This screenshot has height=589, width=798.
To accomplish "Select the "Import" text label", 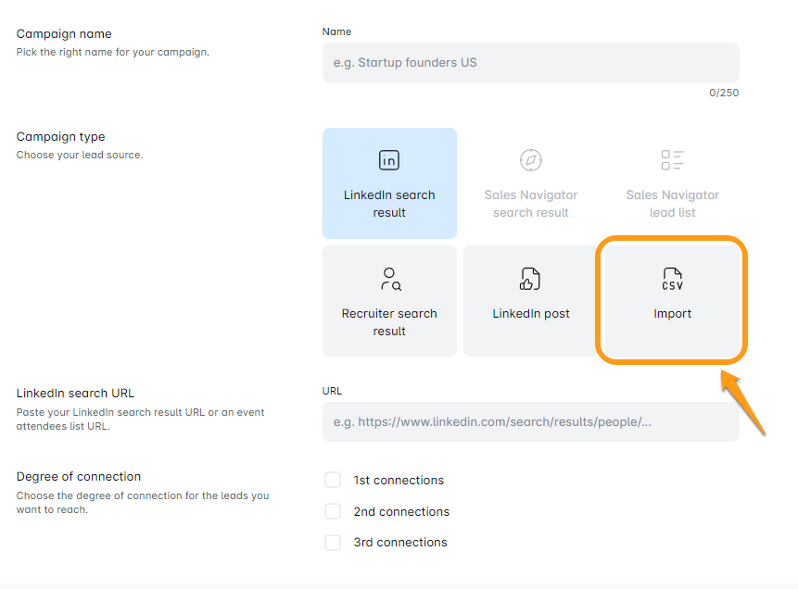I will [x=672, y=314].
